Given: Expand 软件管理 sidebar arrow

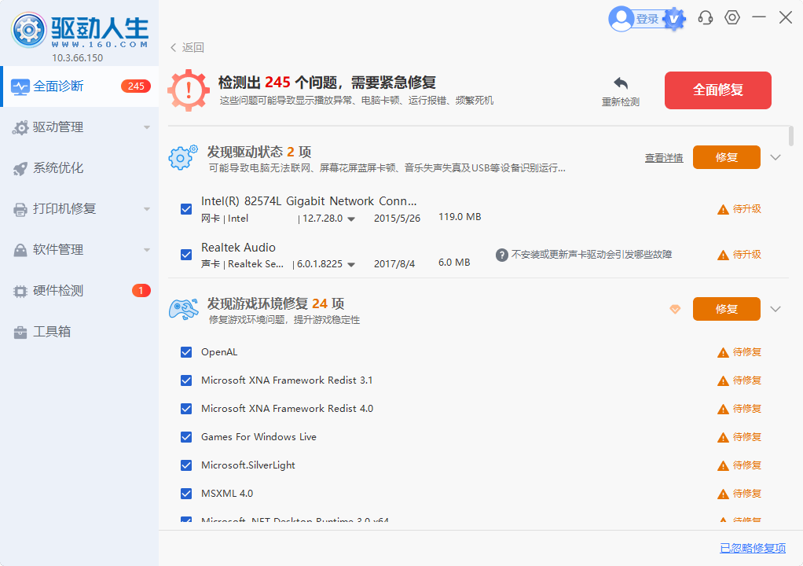Looking at the screenshot, I should (x=146, y=250).
